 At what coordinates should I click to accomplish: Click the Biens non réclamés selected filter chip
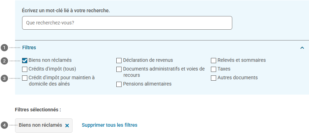click(44, 125)
